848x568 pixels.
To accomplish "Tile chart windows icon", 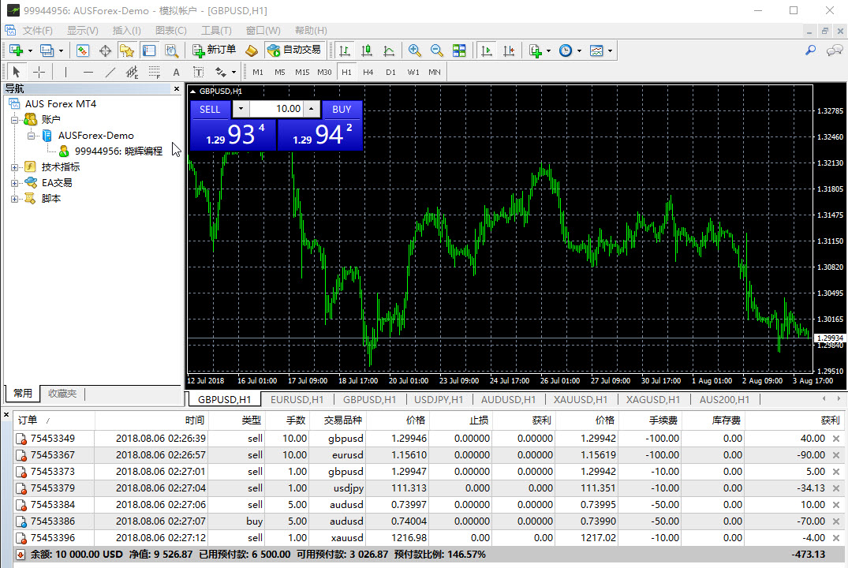I will pos(459,50).
